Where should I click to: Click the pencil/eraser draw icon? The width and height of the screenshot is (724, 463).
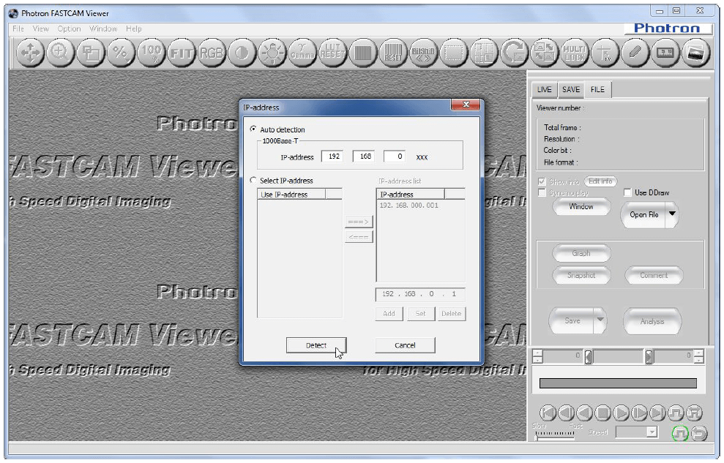pos(635,53)
